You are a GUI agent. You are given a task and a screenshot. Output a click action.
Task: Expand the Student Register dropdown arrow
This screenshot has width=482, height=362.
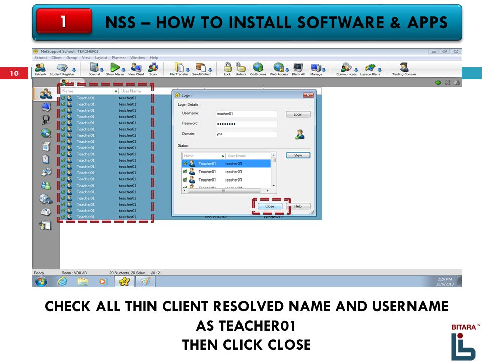tap(74, 70)
